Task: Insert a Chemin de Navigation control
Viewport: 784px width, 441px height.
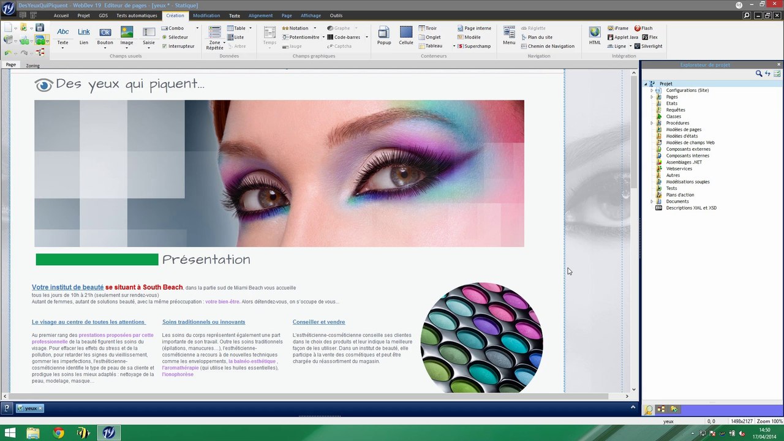Action: [x=548, y=46]
